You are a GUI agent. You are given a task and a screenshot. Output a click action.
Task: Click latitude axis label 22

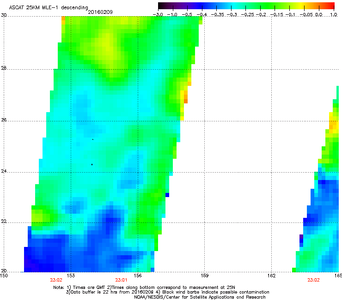4,221
